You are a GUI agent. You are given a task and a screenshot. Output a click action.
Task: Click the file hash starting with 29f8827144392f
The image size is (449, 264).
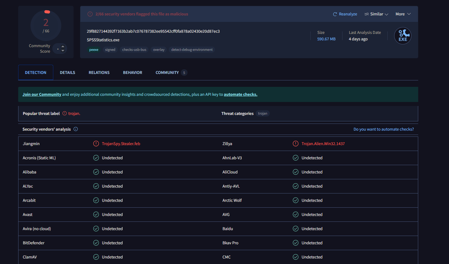(x=153, y=31)
